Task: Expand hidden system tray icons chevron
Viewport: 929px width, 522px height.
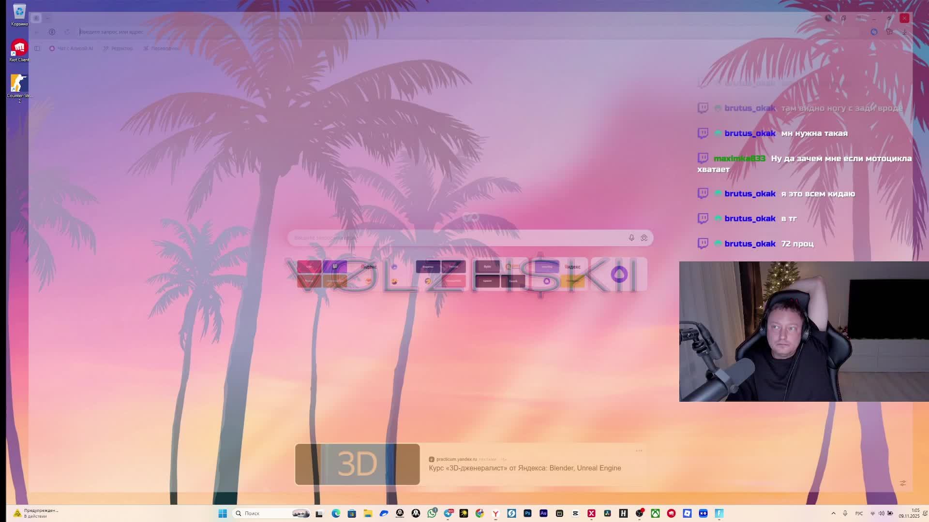Action: point(833,513)
